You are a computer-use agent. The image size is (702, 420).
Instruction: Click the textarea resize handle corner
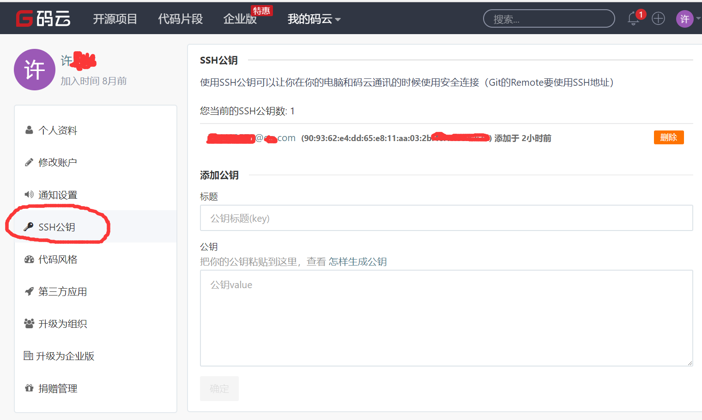(690, 363)
